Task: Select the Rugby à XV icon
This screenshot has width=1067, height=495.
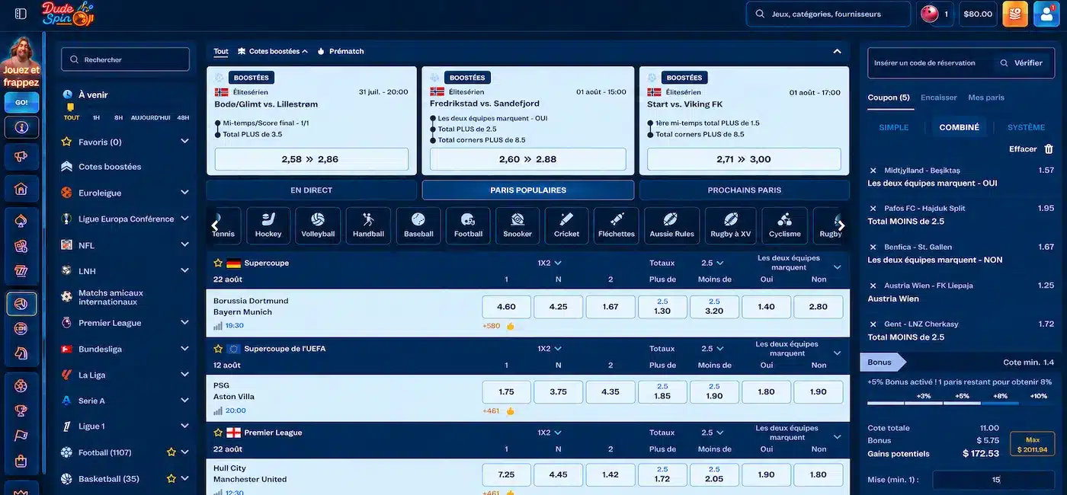Action: click(x=731, y=226)
